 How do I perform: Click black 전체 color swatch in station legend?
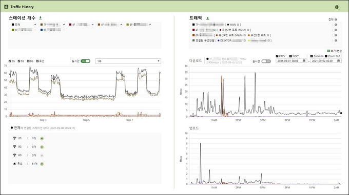(13, 25)
